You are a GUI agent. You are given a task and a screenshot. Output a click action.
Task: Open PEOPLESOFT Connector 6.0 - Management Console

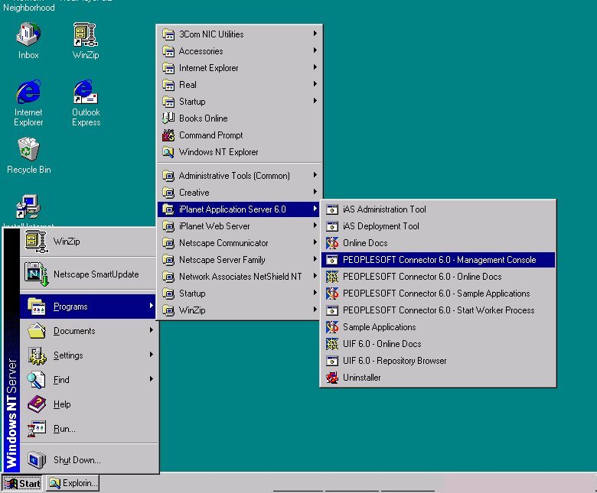[438, 260]
